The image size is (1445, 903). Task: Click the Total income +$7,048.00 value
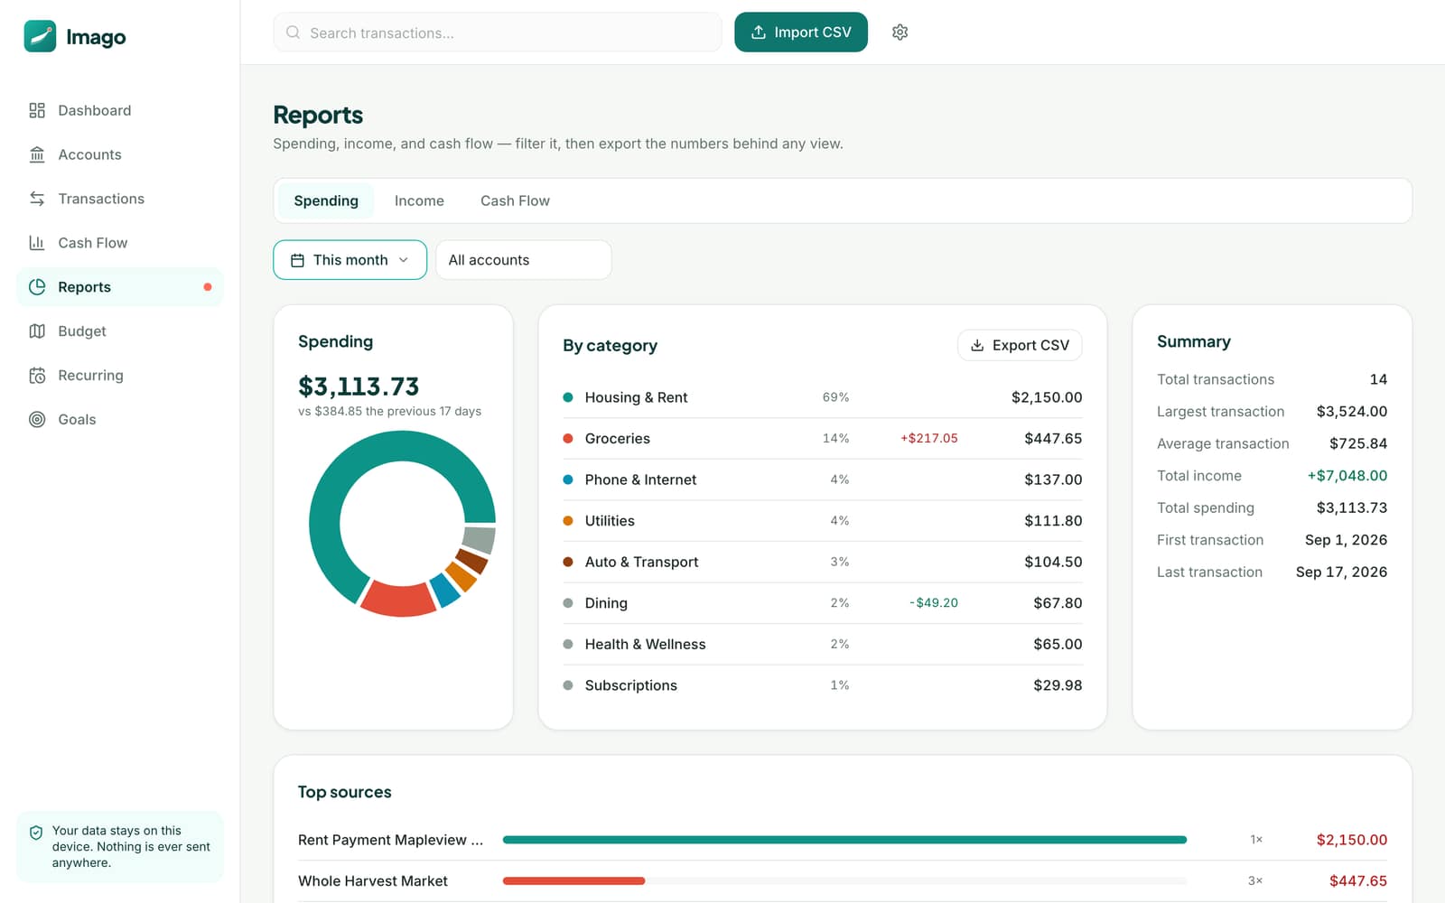click(x=1347, y=476)
